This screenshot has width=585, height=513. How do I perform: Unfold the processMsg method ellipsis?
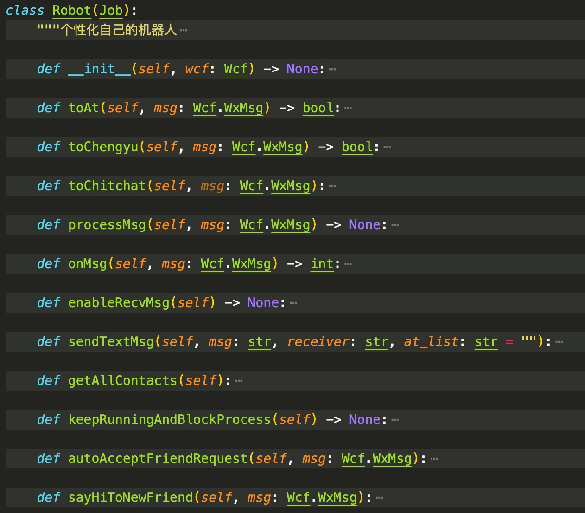[x=395, y=225]
